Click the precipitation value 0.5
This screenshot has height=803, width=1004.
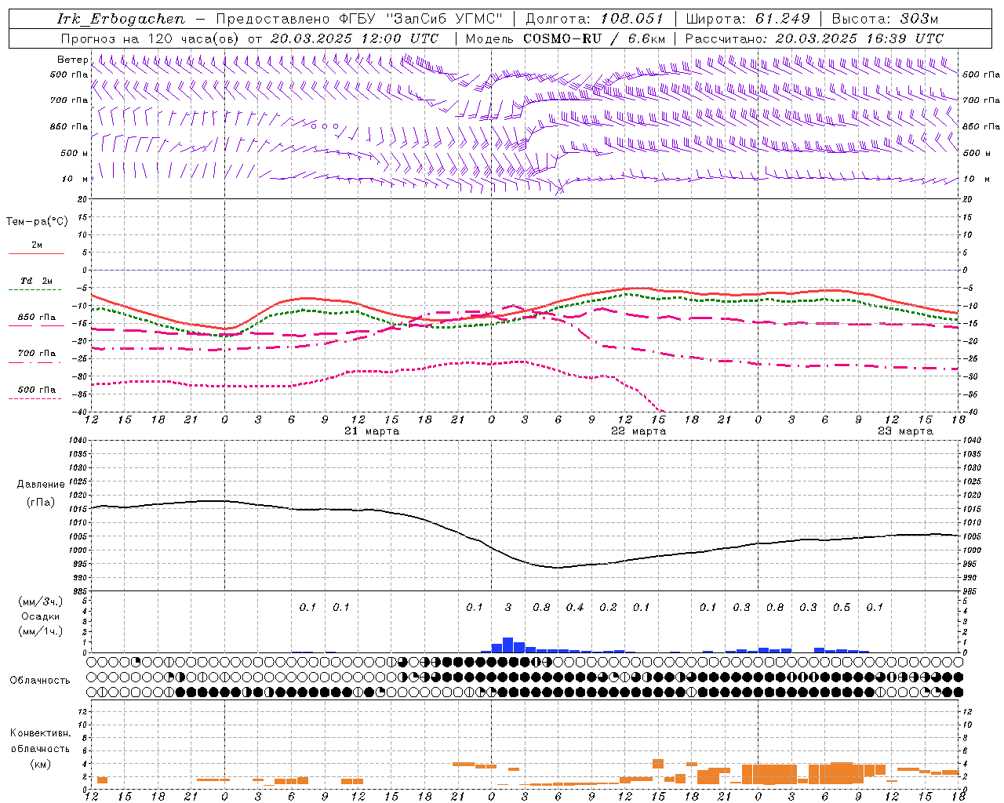click(x=842, y=607)
